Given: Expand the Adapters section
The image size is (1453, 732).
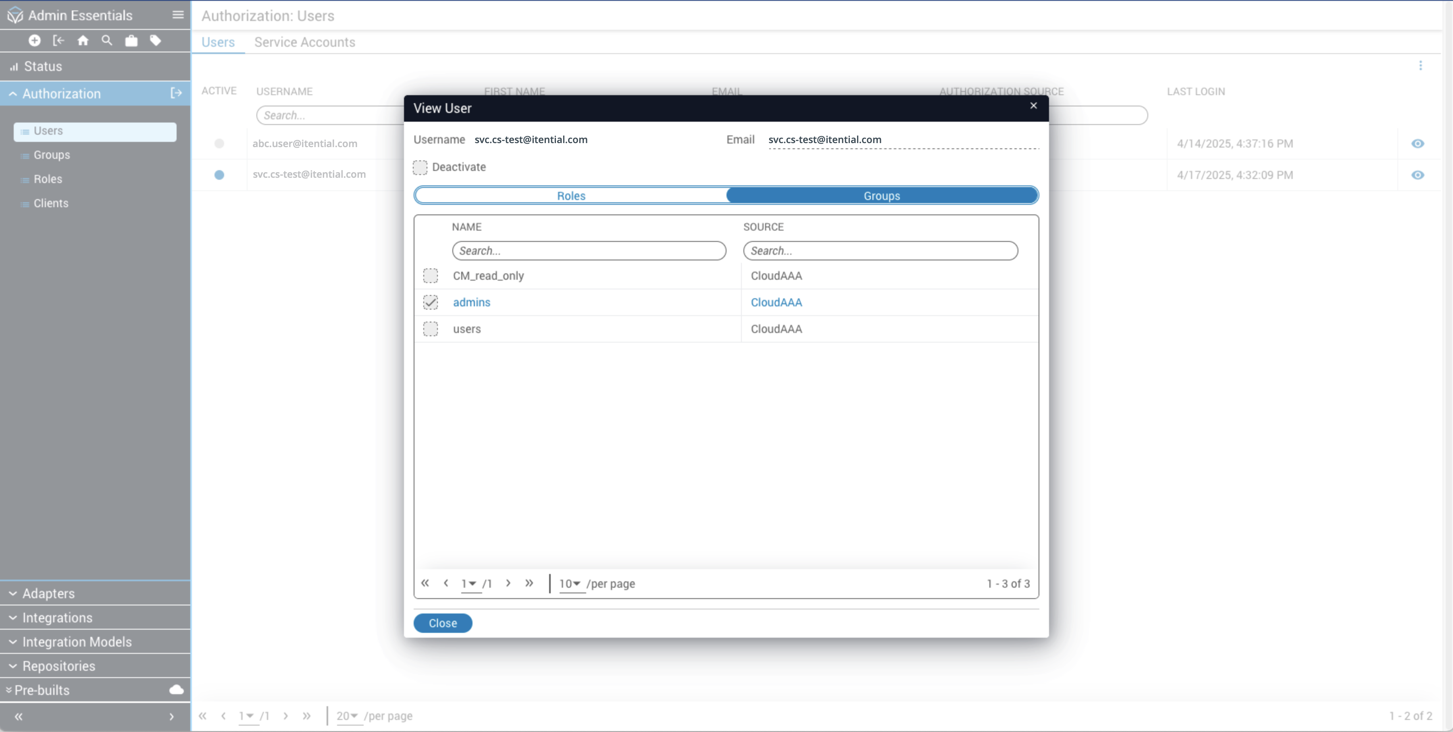Looking at the screenshot, I should coord(48,593).
